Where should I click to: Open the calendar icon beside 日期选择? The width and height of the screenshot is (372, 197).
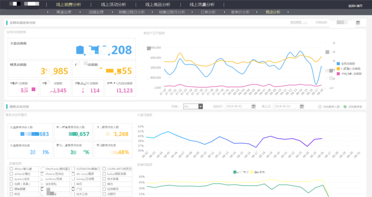(358, 22)
